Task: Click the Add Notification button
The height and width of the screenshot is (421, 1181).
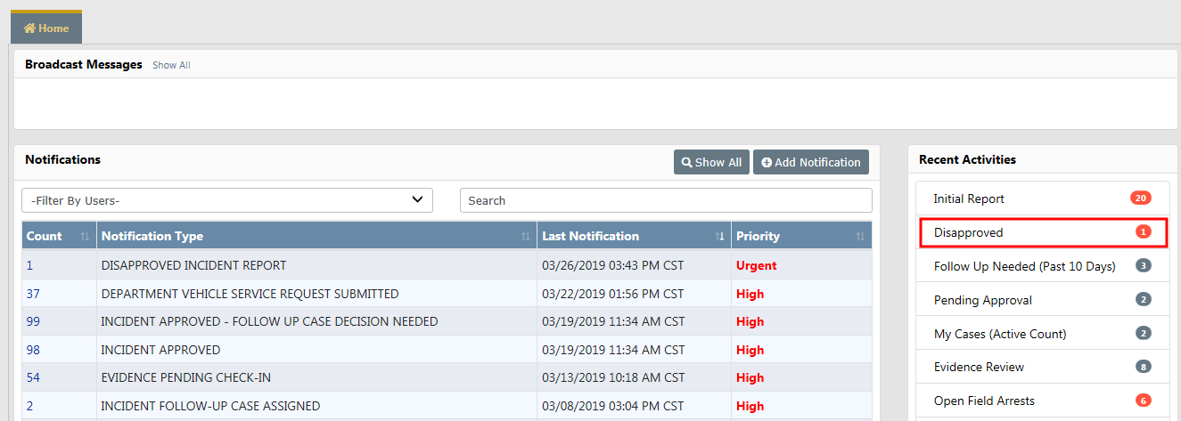Action: tap(810, 162)
